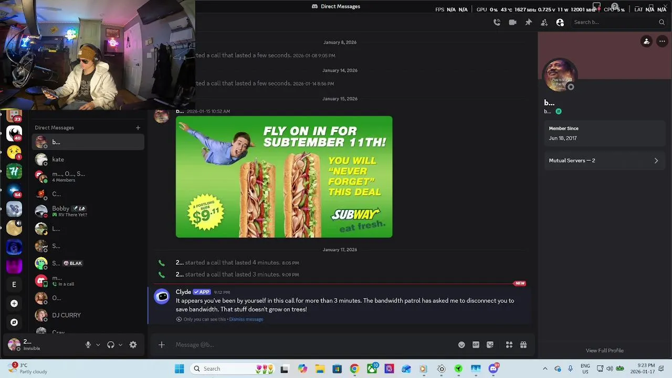Image resolution: width=672 pixels, height=378 pixels.
Task: Expand the Mutual Servers — 2 chevron
Action: (656, 161)
